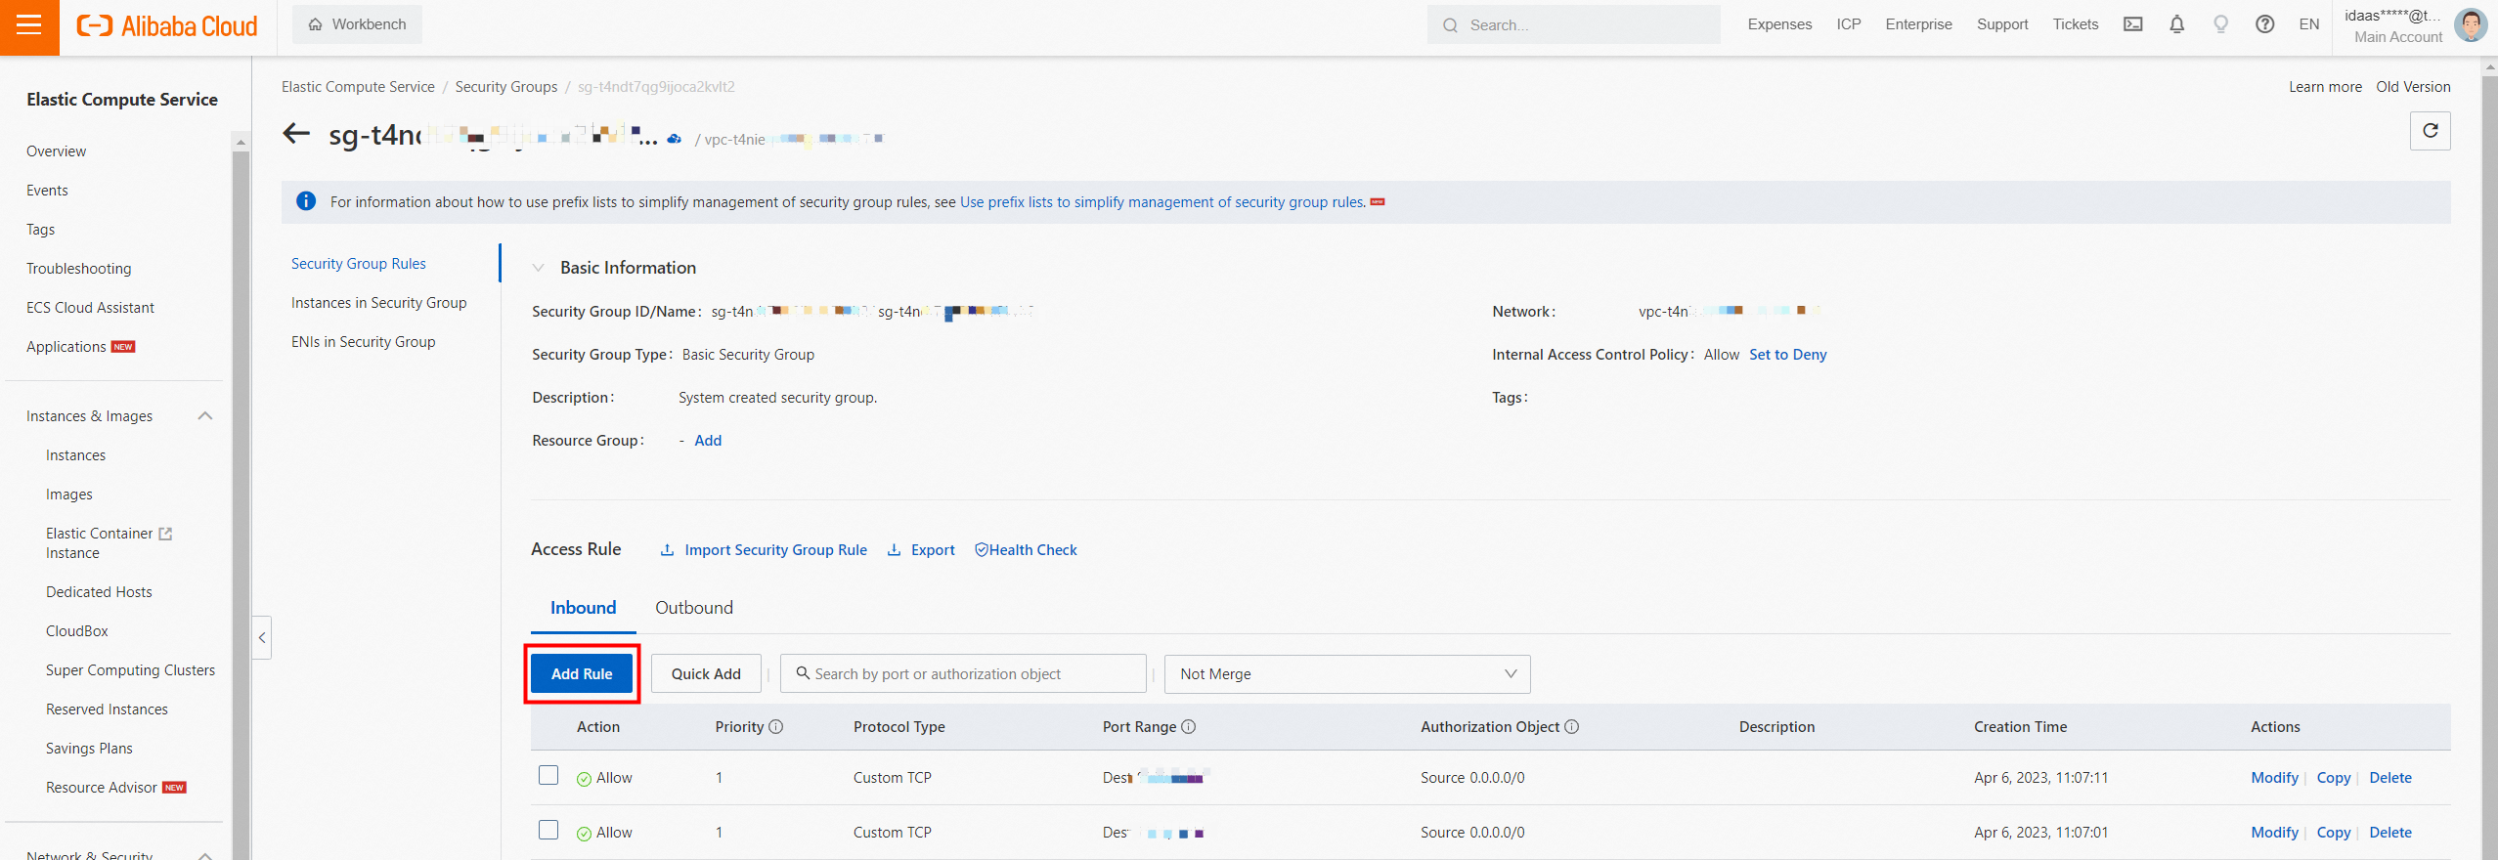Open Security Group Rules section
Viewport: 2498px width, 860px height.
[359, 264]
